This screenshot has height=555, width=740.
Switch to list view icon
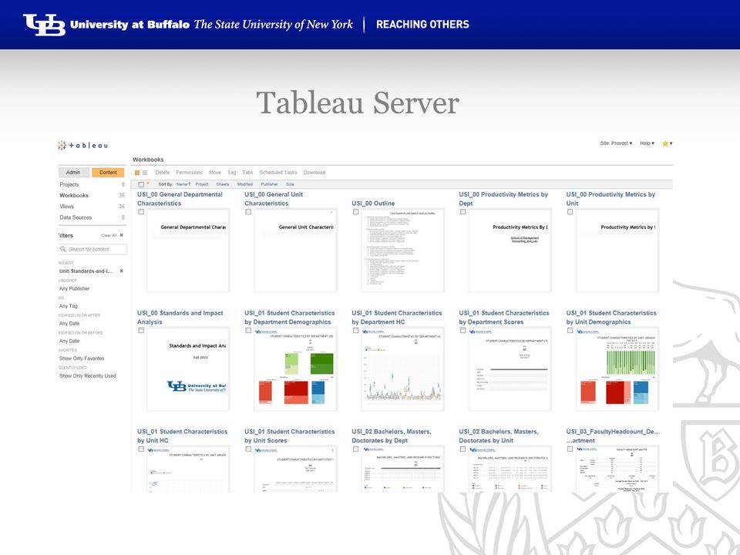click(x=145, y=173)
